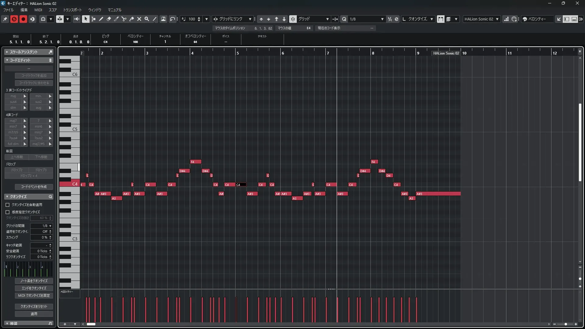Select the Glue tool
The image size is (585, 329).
click(131, 19)
